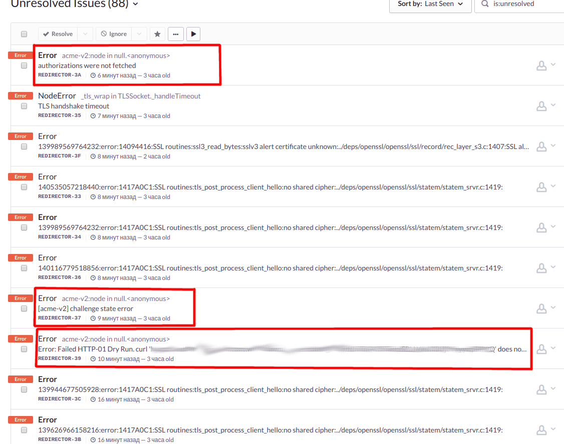Open the Unresolved Issues saved search dropdown
This screenshot has width=564, height=444.
pos(135,4)
